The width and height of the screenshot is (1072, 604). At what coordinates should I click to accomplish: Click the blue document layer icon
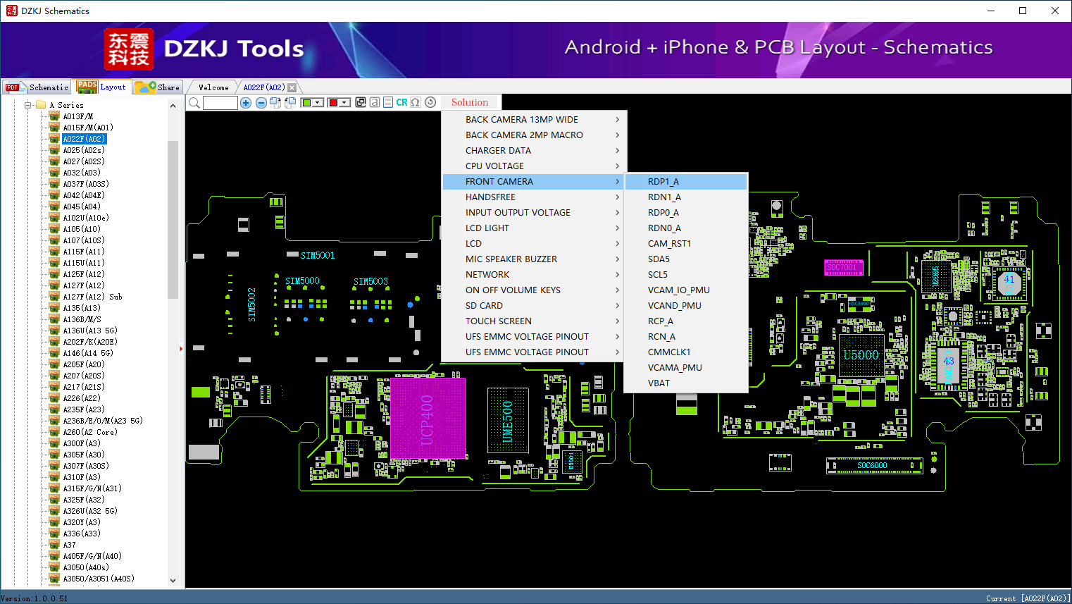[x=388, y=102]
